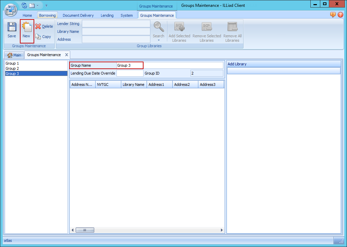The width and height of the screenshot is (347, 247).
Task: Open the ILLiad application menu orb
Action: (x=11, y=9)
